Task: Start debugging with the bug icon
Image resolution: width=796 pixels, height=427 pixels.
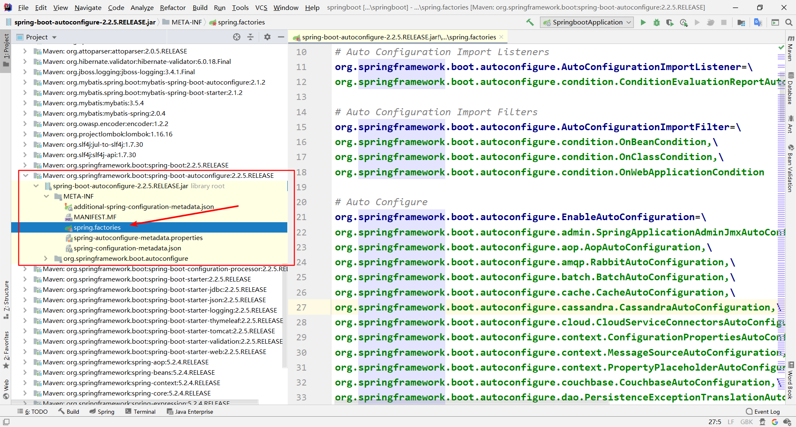Action: pyautogui.click(x=657, y=22)
